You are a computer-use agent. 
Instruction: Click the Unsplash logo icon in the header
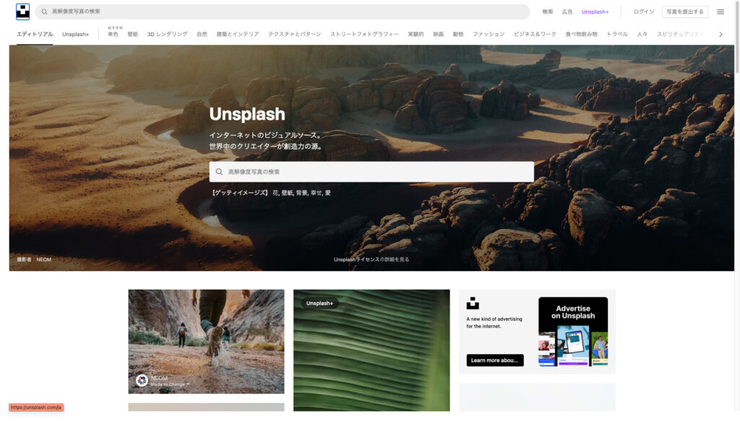[x=22, y=12]
